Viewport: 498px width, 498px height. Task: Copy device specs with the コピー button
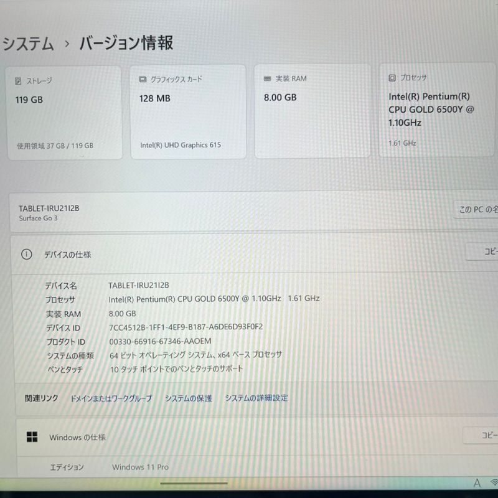coord(482,251)
